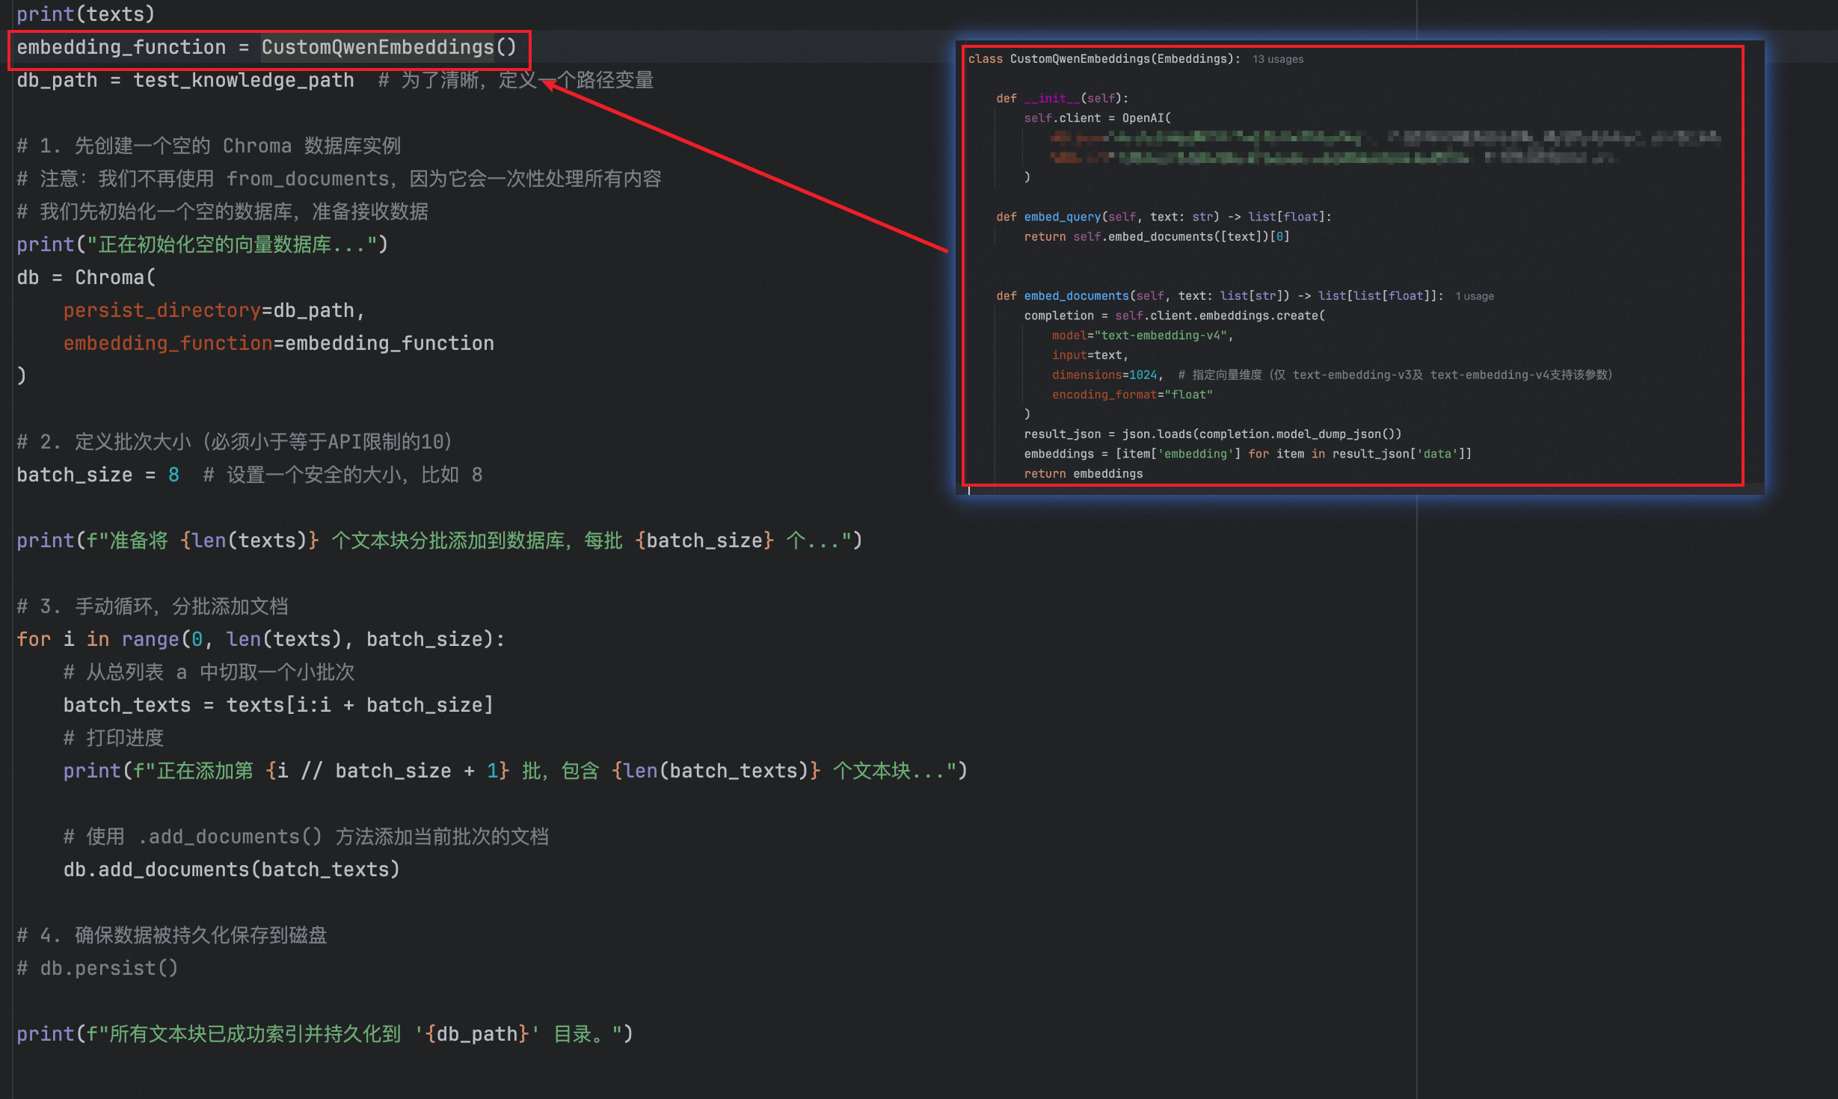This screenshot has height=1099, width=1838.
Task: Click the 'return embeddings' statement in popup
Action: tap(1083, 474)
